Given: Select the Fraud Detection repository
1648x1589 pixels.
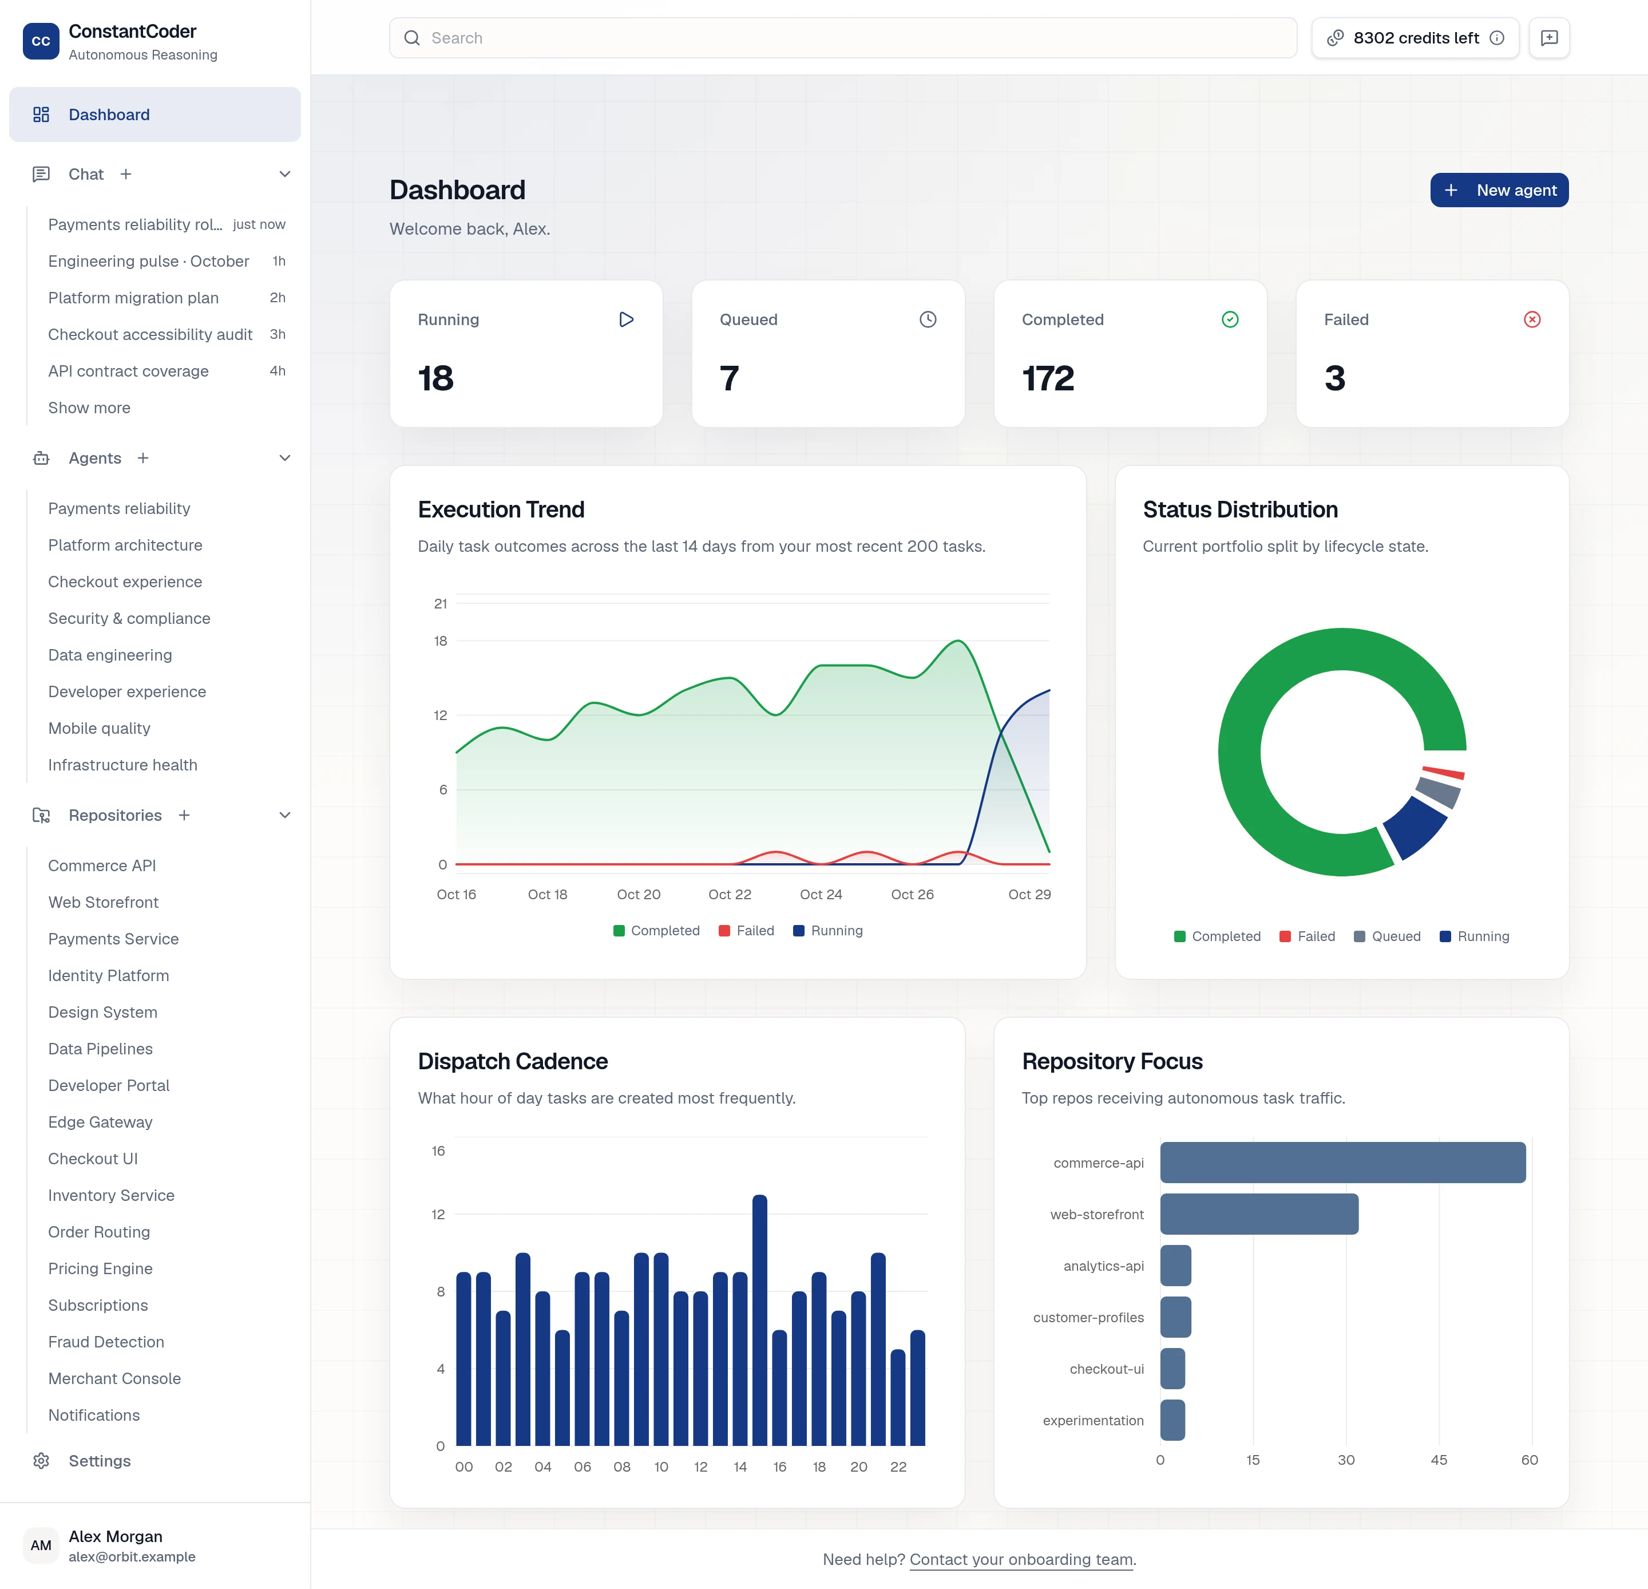Looking at the screenshot, I should 106,1342.
